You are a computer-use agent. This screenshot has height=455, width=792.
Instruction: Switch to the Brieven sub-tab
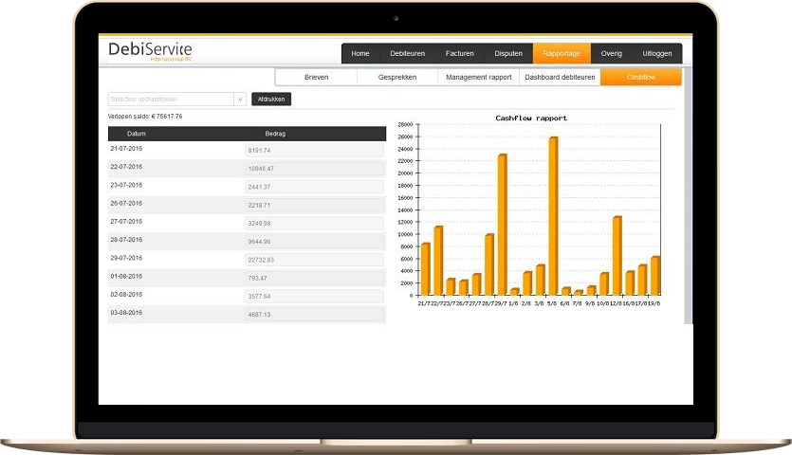[316, 78]
